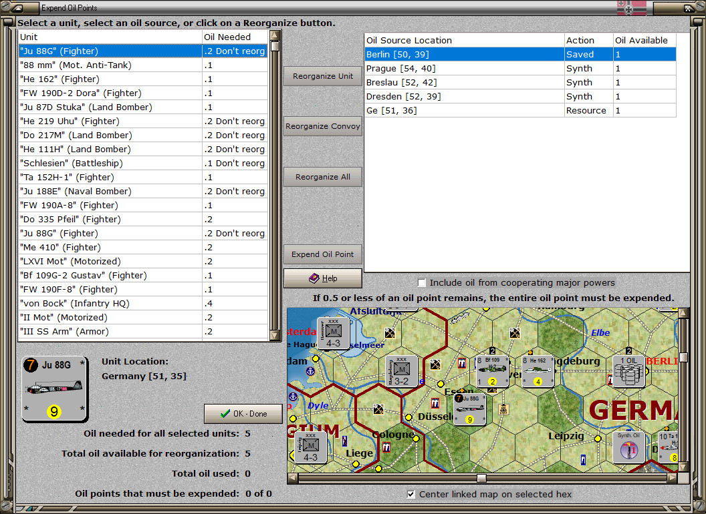Click the resource pickaxe icon below Dyle hexside

(378, 409)
